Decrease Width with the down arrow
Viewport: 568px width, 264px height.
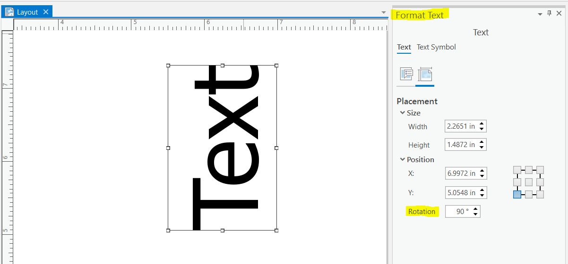coord(482,129)
